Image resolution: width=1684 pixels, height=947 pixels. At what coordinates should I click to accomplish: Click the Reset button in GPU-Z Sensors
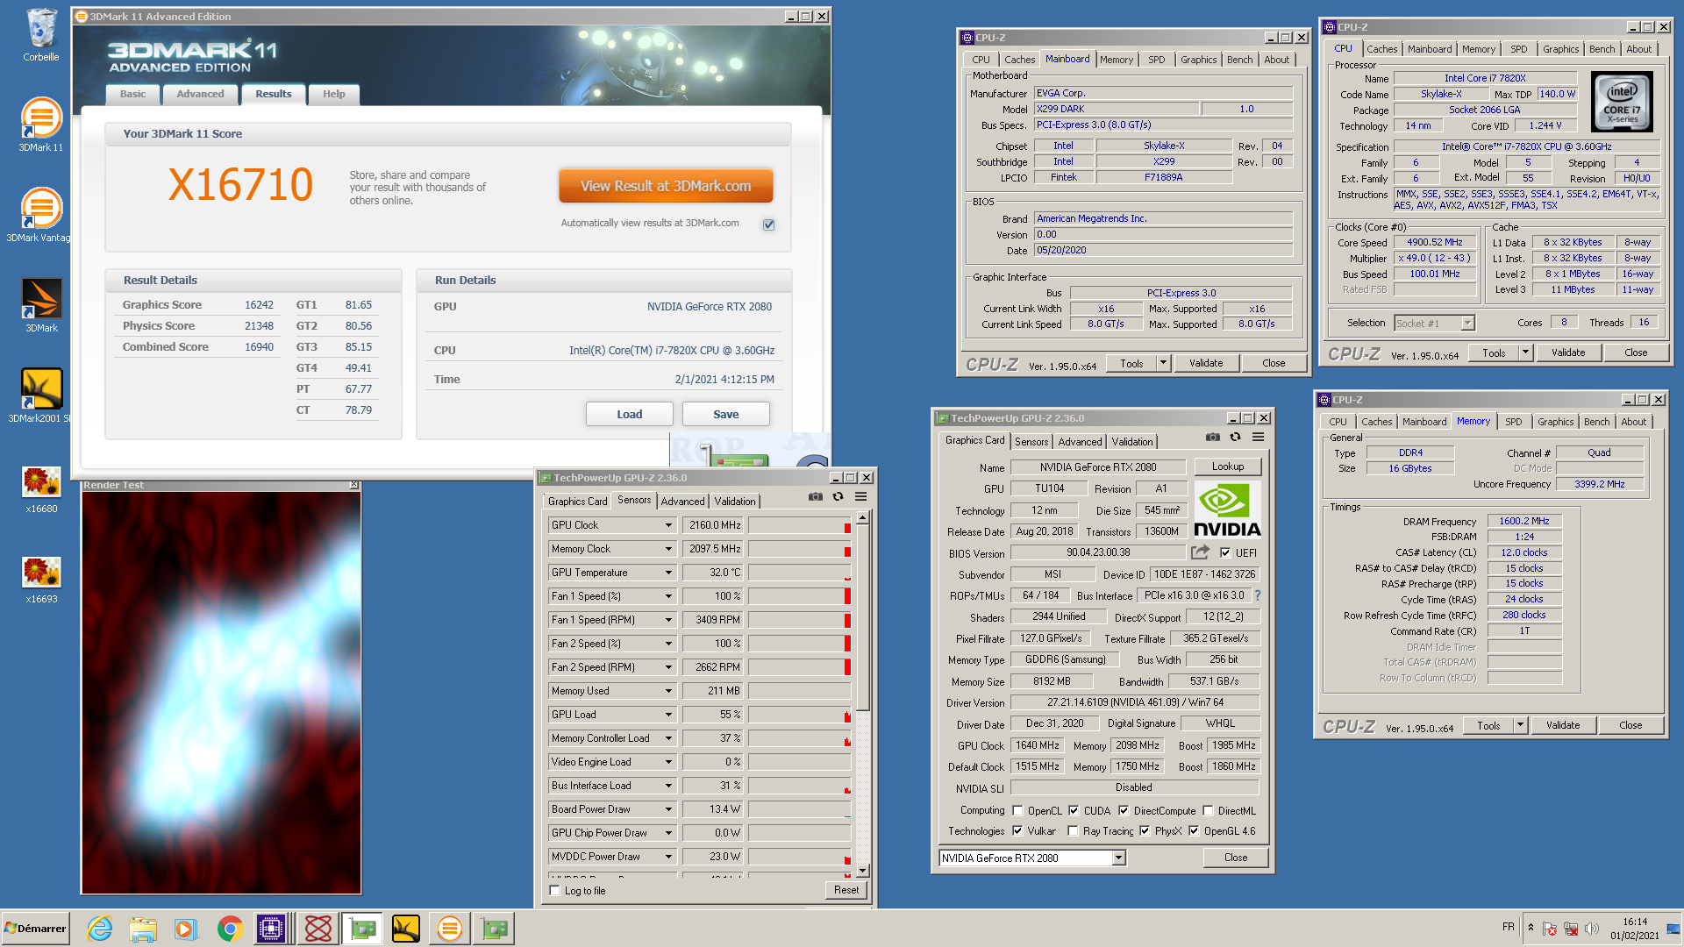coord(846,890)
